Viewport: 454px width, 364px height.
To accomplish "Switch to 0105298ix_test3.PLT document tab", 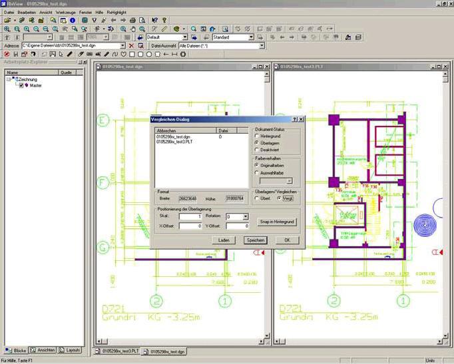I will pos(116,351).
